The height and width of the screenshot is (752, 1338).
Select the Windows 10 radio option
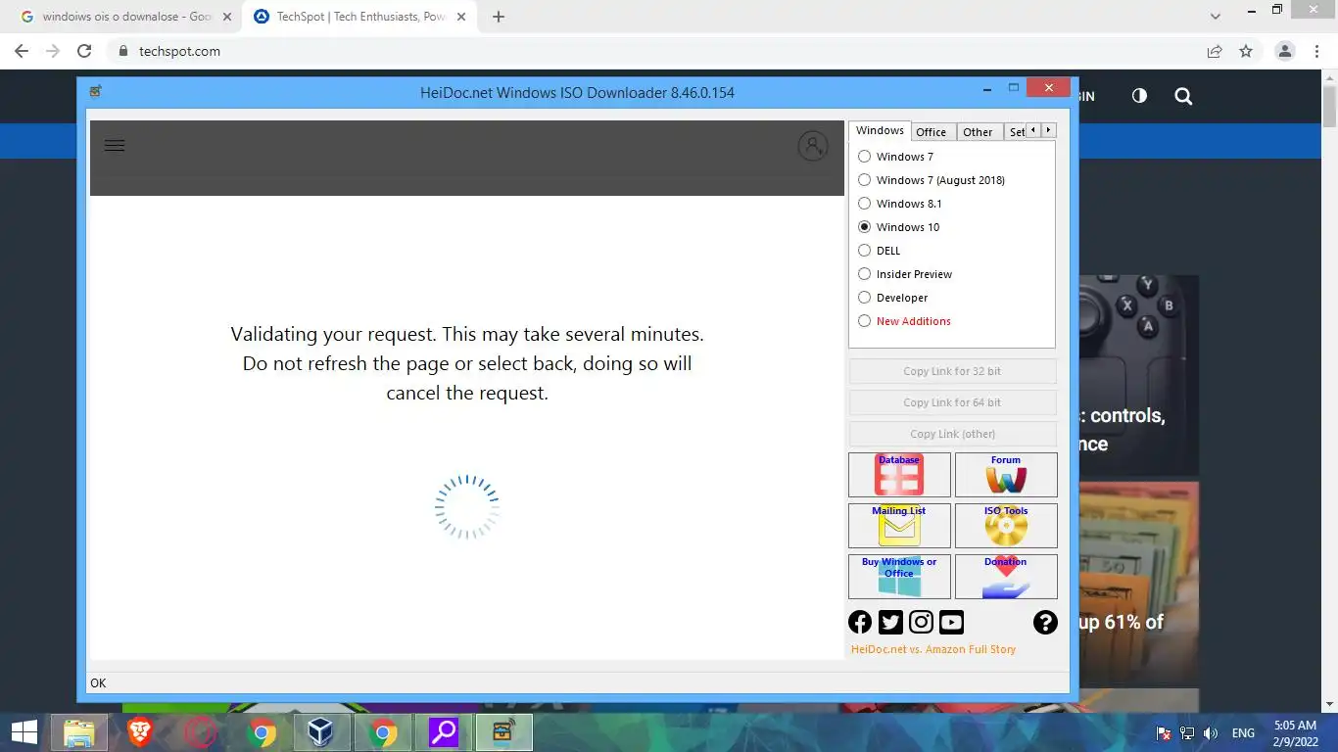coord(898,227)
